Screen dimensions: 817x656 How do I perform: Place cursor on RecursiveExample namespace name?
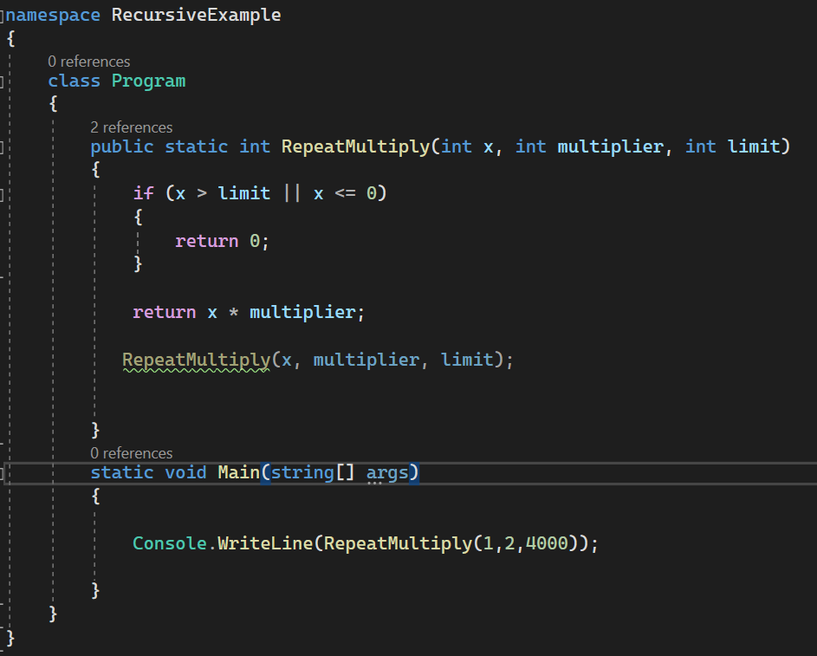pyautogui.click(x=196, y=15)
